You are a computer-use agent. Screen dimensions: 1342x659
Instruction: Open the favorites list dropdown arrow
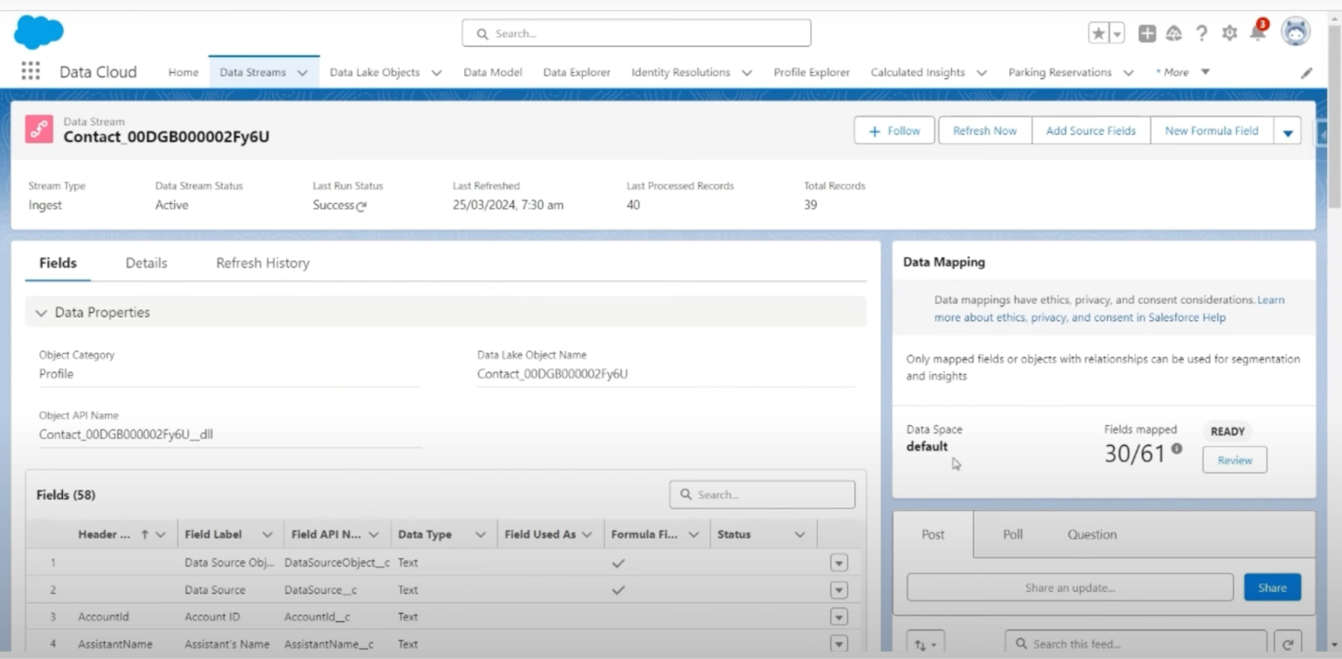click(x=1117, y=34)
